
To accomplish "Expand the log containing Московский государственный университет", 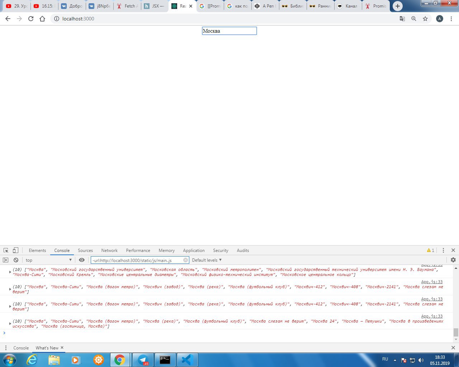I will 10,272.
